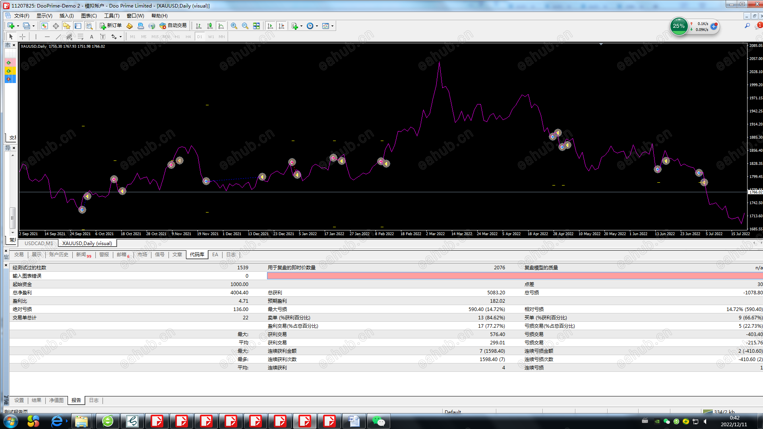The height and width of the screenshot is (429, 763).
Task: Switch to the 净值图 tab
Action: 56,400
